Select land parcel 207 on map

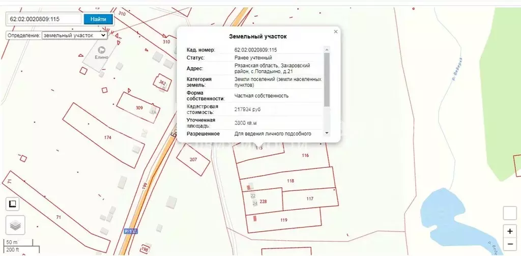[x=193, y=160]
